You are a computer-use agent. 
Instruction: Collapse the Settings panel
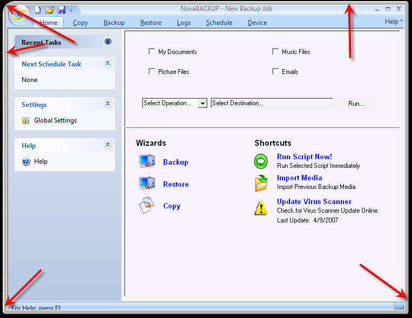point(108,103)
